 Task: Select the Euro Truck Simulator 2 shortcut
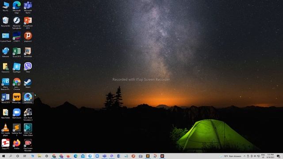click(28, 114)
